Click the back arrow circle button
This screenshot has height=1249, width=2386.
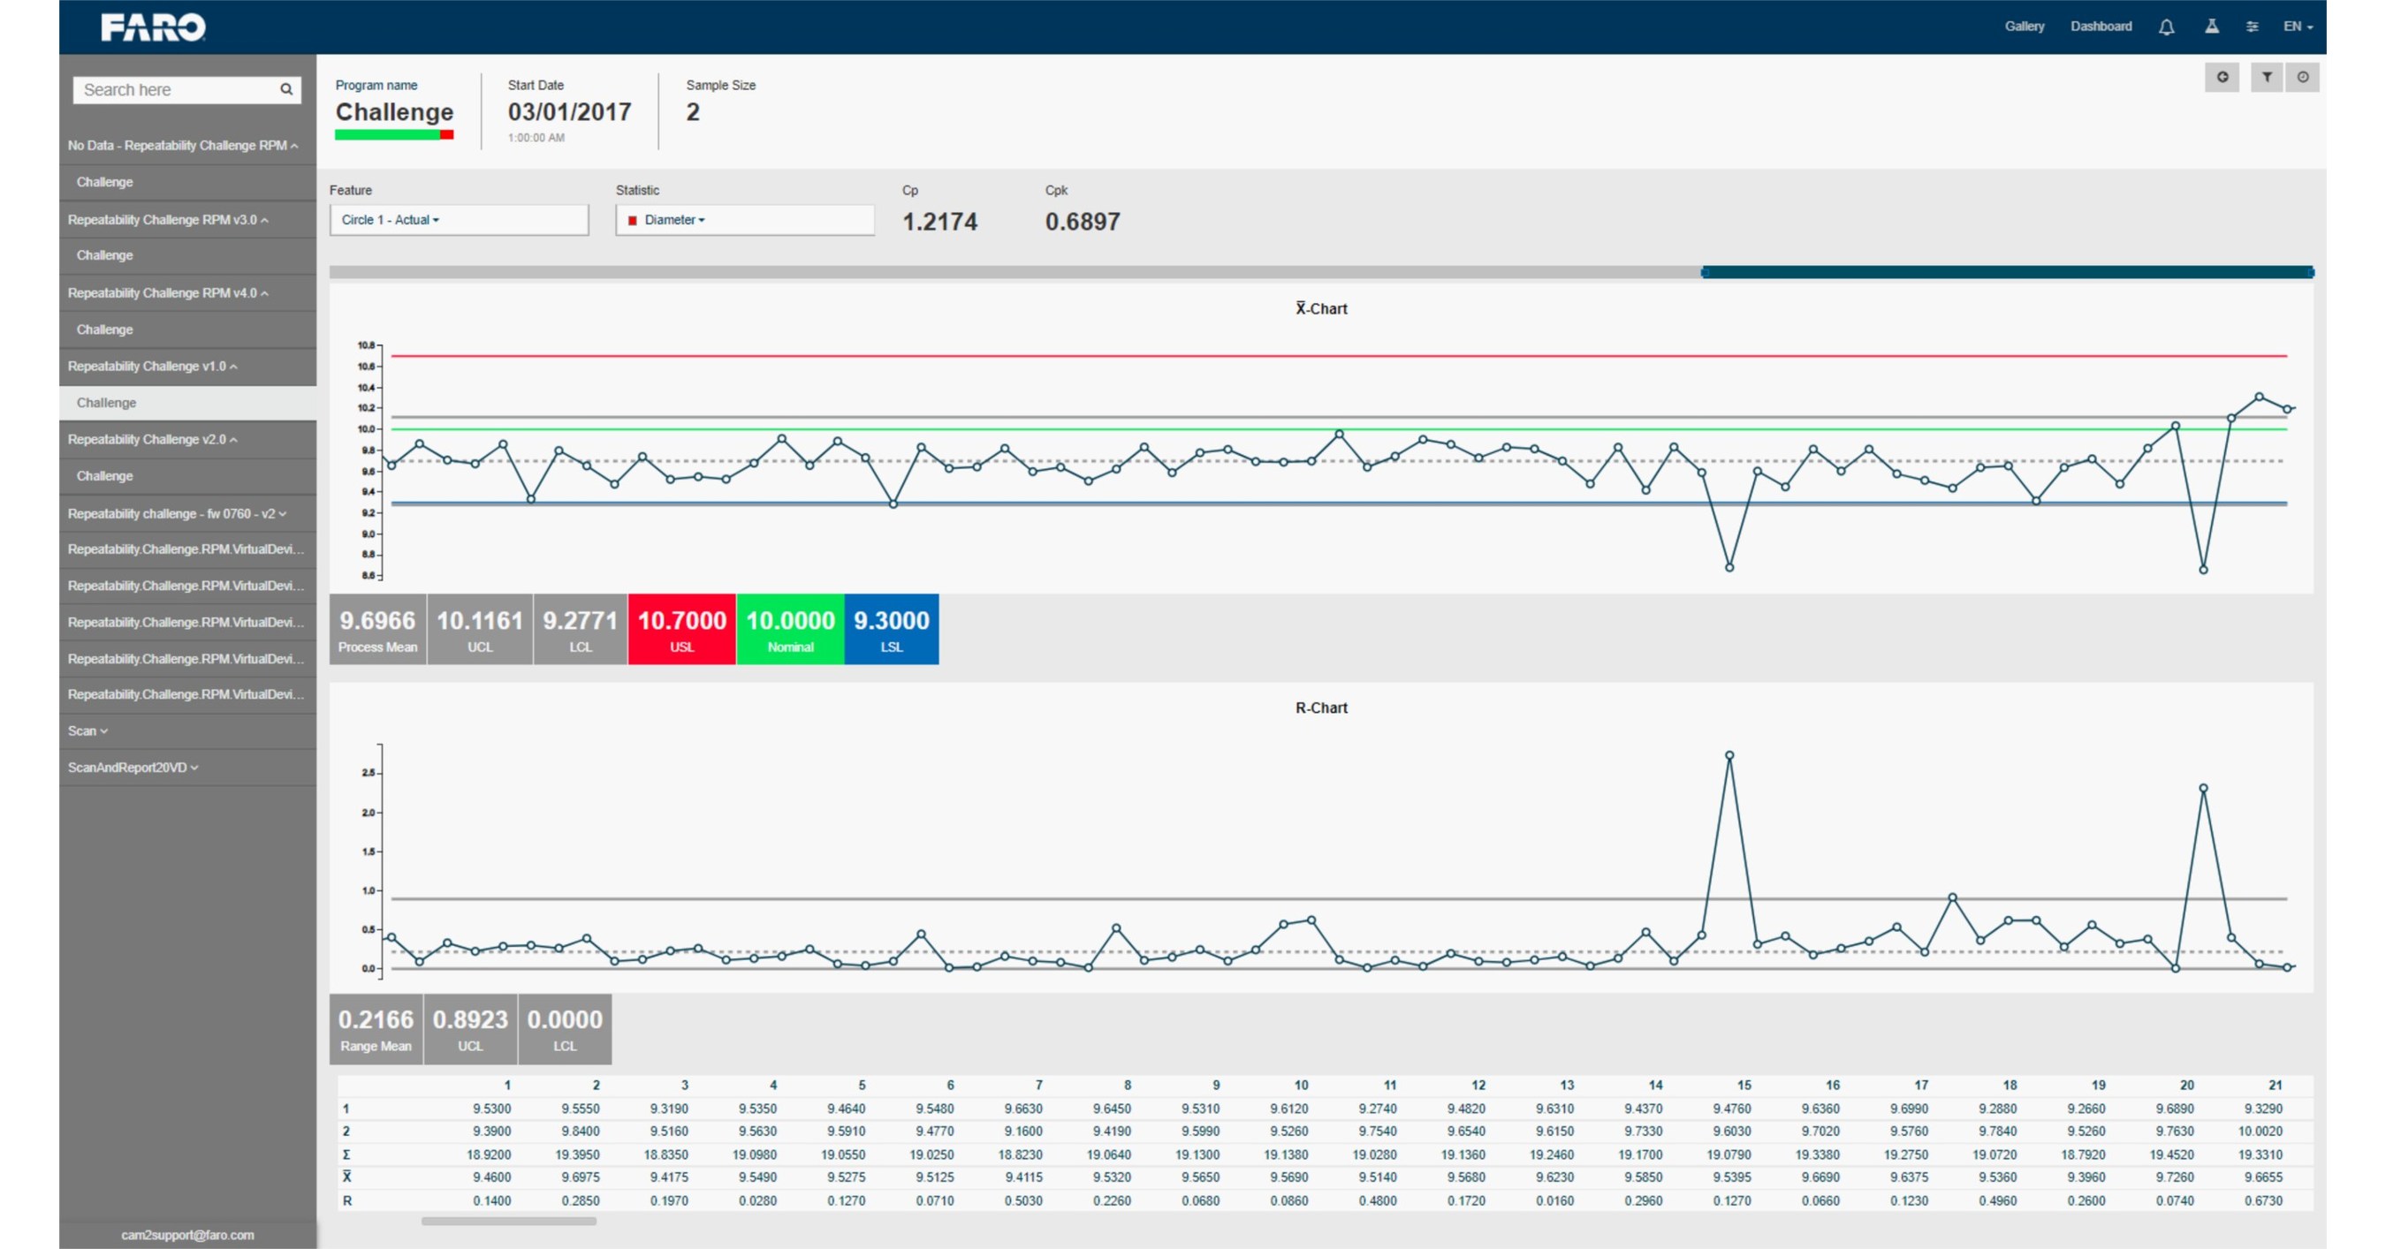pyautogui.click(x=2222, y=78)
